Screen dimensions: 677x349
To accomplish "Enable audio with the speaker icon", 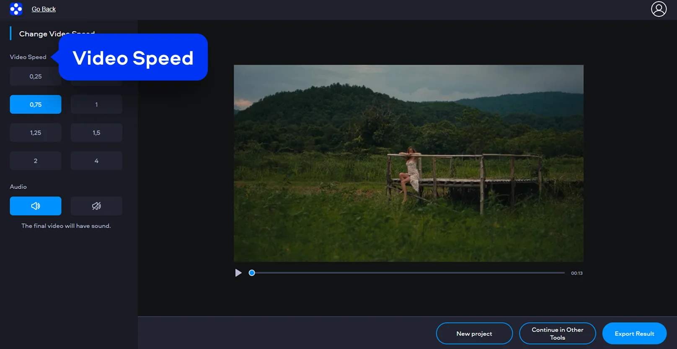I will pos(36,206).
